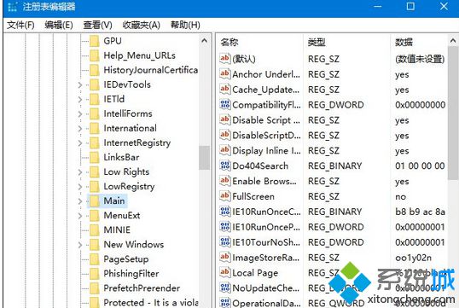Expand the LowRegistry tree node
Screen dimensions: 459x308
pyautogui.click(x=80, y=187)
